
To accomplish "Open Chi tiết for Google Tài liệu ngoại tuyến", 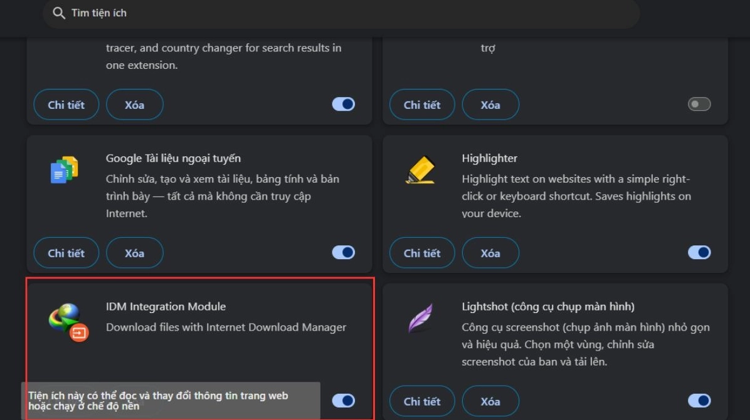I will click(x=66, y=253).
